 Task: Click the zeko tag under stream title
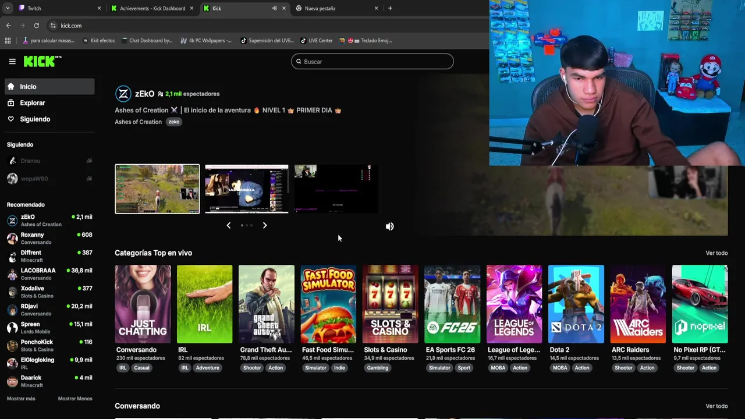pyautogui.click(x=174, y=122)
